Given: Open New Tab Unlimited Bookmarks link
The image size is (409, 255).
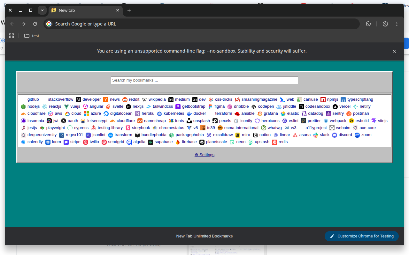Looking at the screenshot, I should point(204,236).
